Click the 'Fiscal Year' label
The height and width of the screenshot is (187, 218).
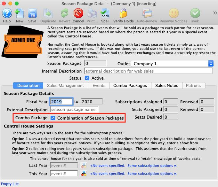tap(37, 102)
